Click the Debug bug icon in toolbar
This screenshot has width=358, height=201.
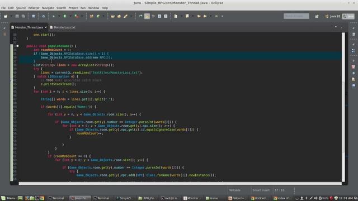tap(54, 16)
